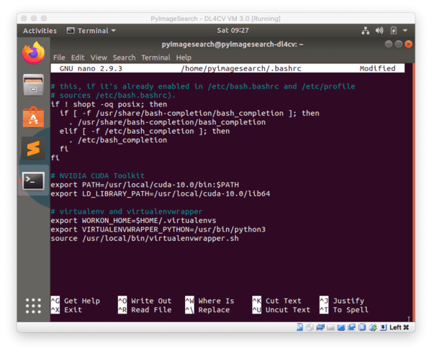Image resolution: width=432 pixels, height=353 pixels.
Task: Click the 'Modified' status in nano header
Action: (x=377, y=68)
